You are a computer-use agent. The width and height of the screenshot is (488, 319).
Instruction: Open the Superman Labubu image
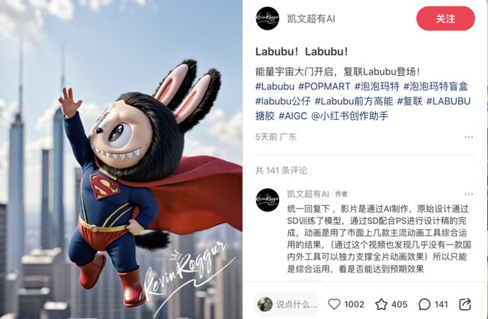pyautogui.click(x=121, y=159)
